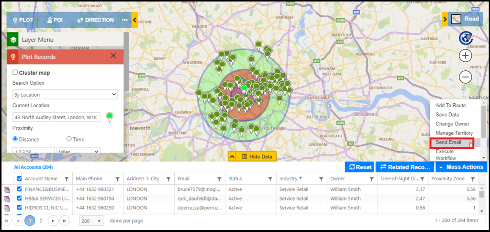
Task: Select the Time proximity radio button
Action: [x=69, y=139]
